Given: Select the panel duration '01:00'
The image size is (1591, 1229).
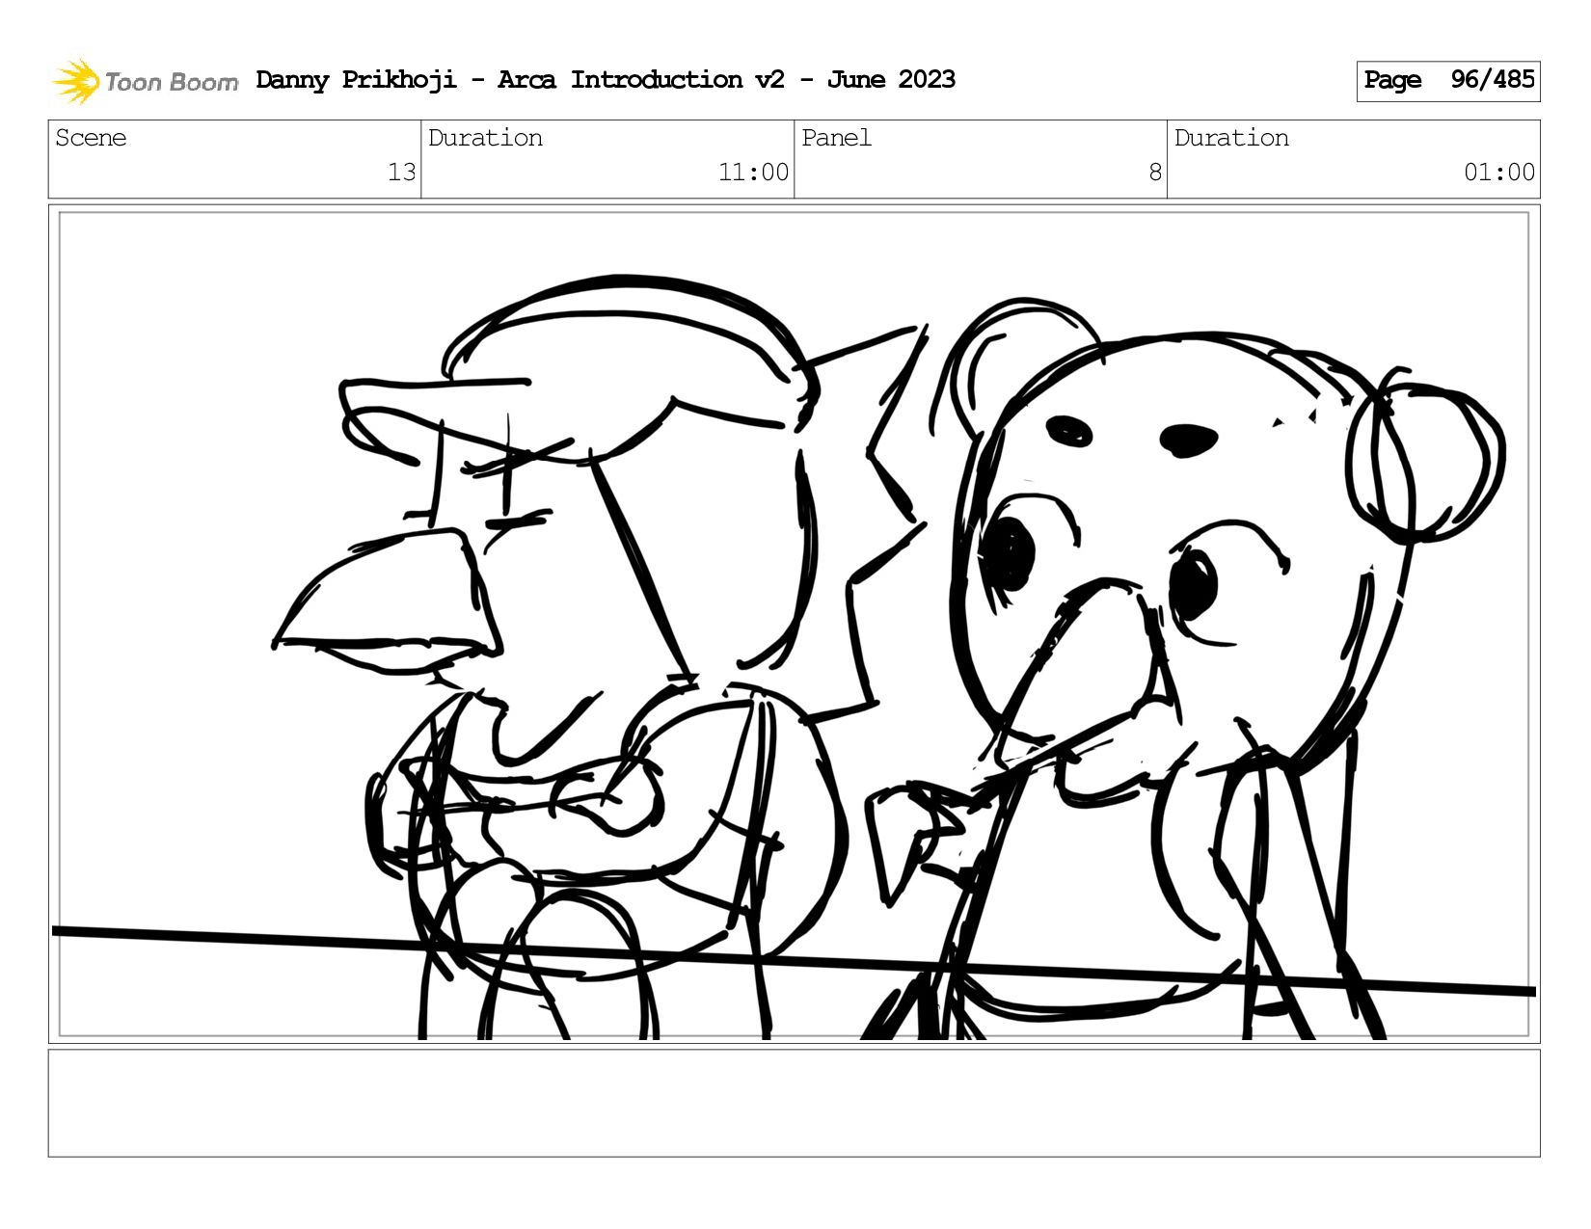Looking at the screenshot, I should tap(1499, 173).
